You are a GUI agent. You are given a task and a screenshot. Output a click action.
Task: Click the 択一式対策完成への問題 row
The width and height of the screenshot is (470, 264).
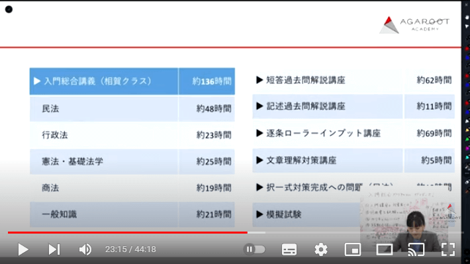[x=314, y=187]
